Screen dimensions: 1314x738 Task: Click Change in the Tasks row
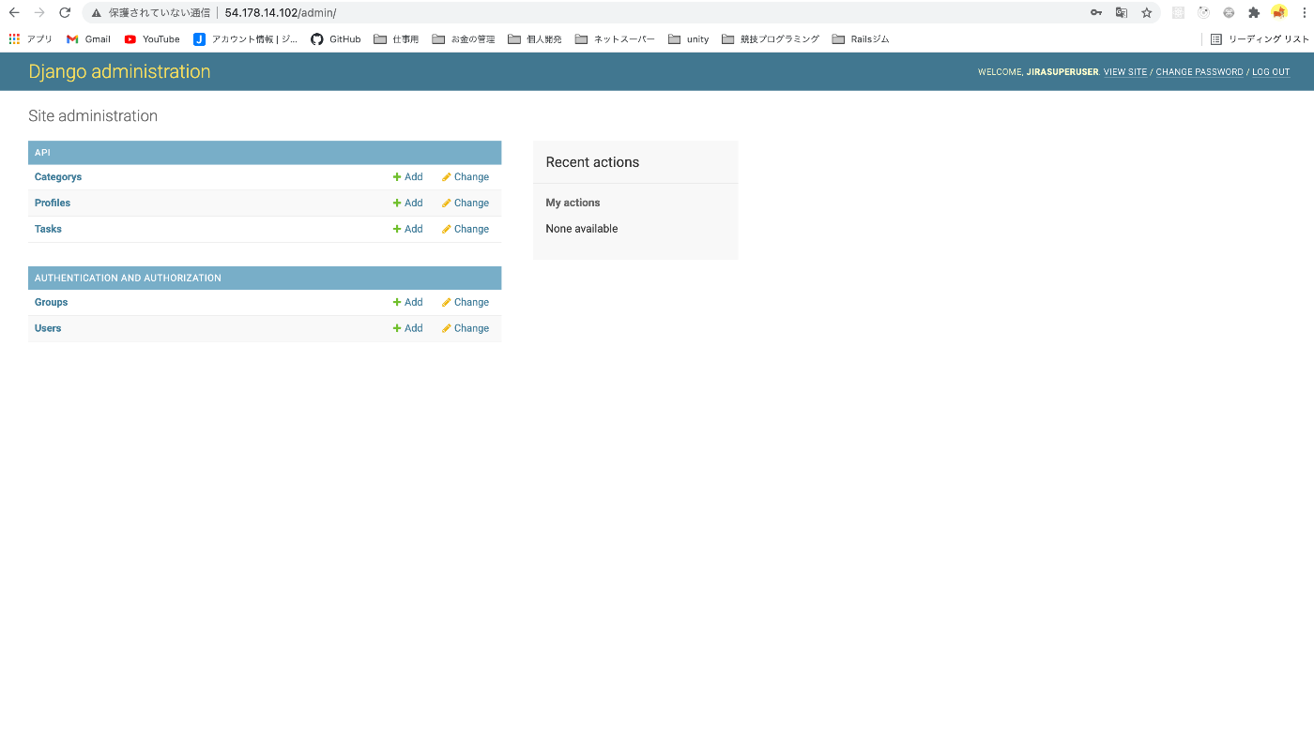click(466, 229)
